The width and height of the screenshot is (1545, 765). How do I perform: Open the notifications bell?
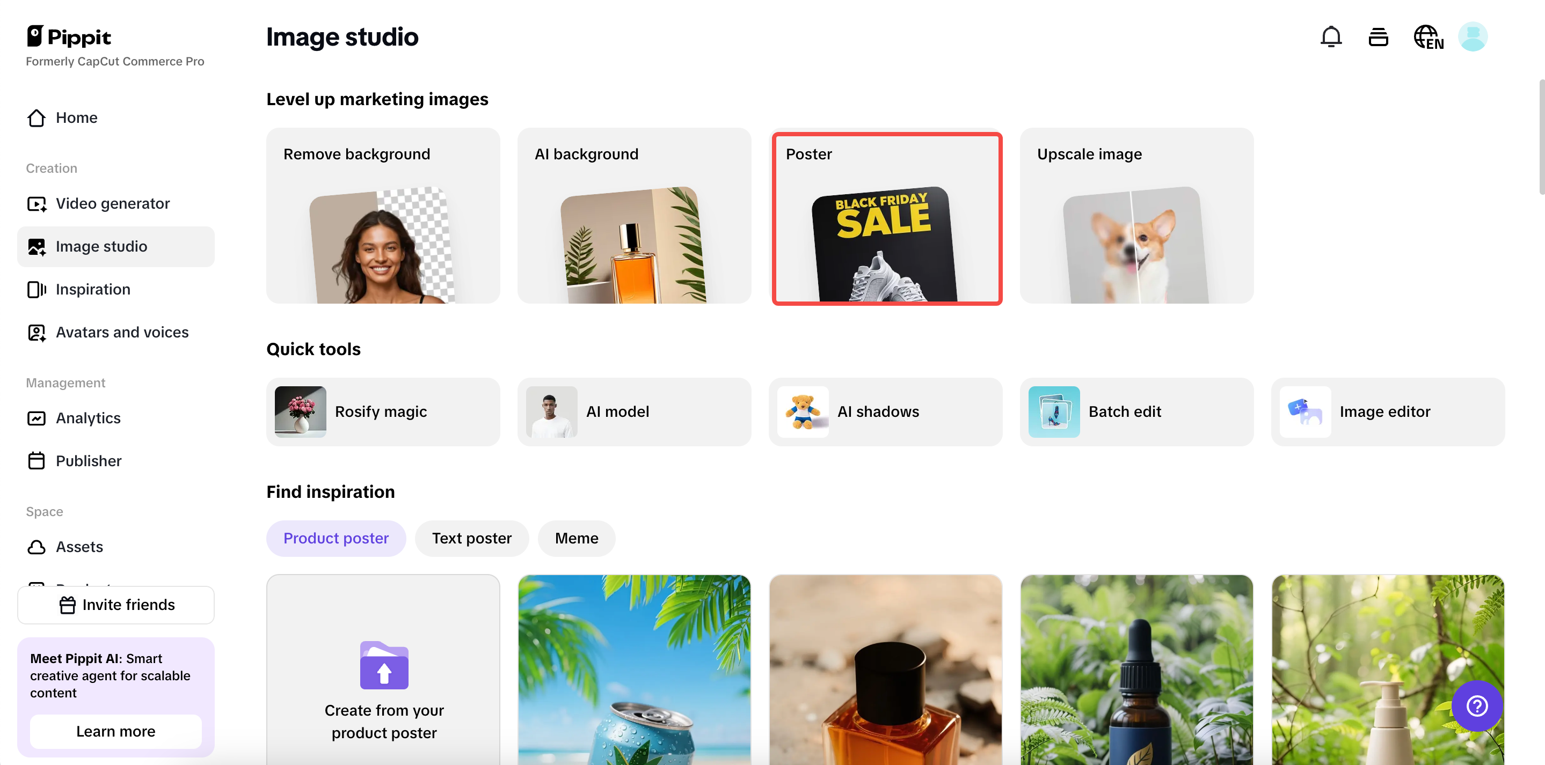pyautogui.click(x=1331, y=36)
